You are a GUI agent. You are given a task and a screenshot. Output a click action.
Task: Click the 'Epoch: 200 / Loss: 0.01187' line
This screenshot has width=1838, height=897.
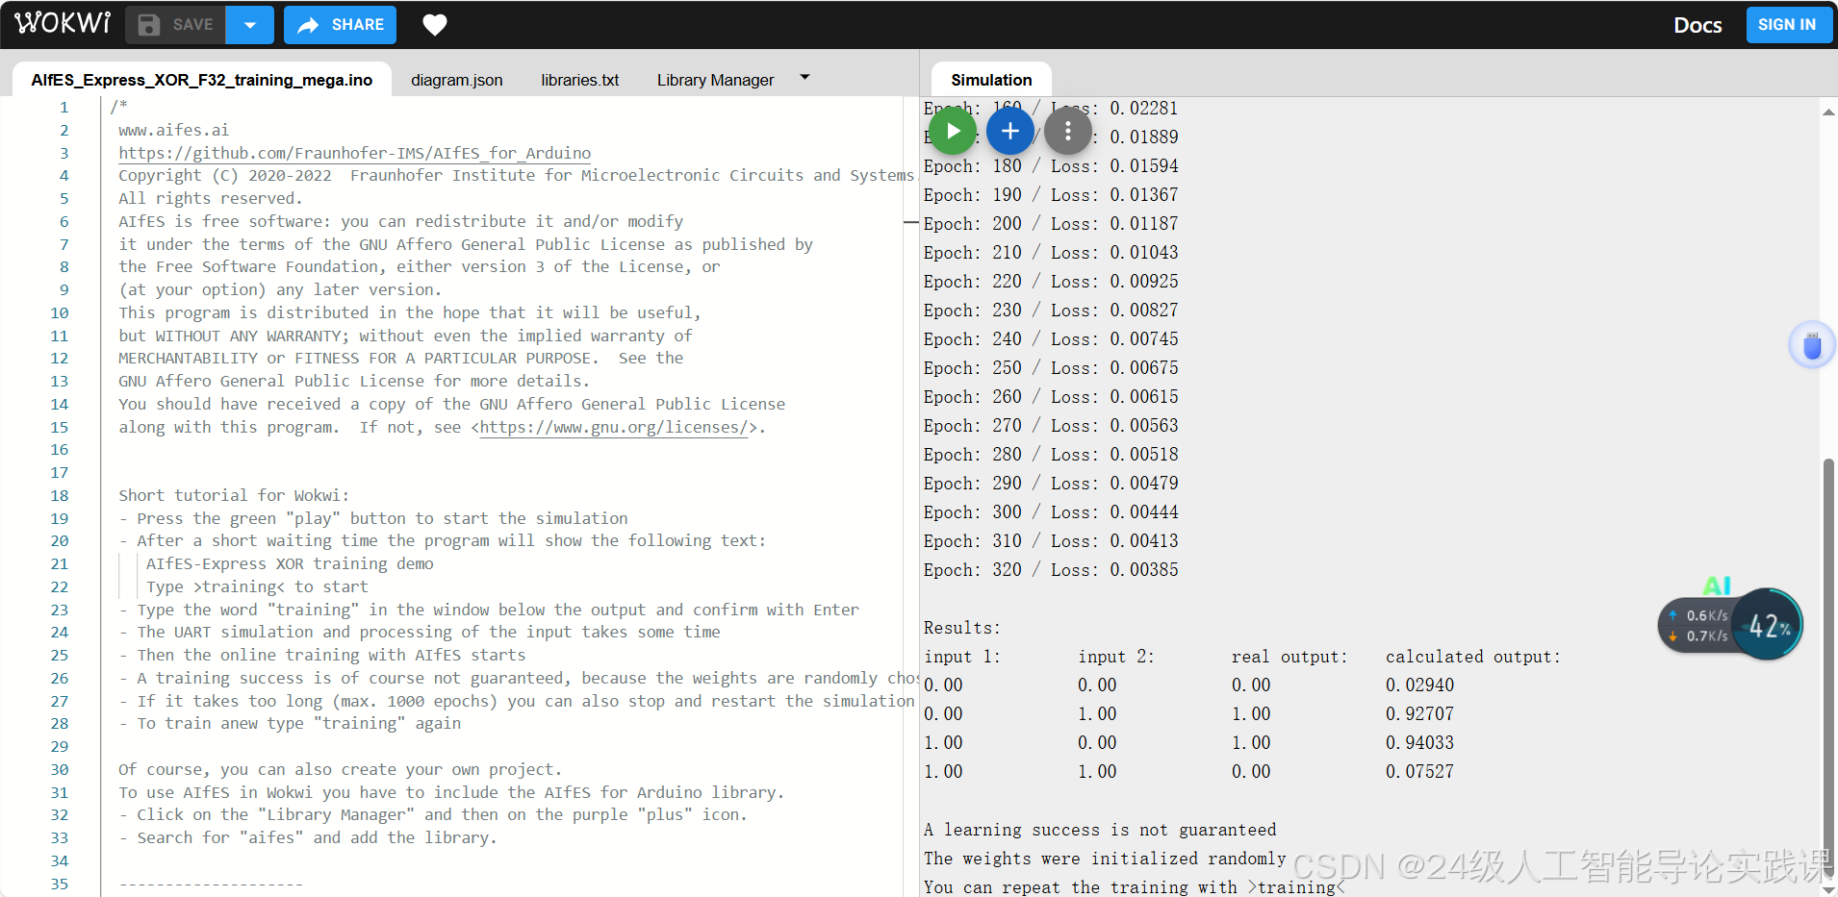pos(1051,224)
